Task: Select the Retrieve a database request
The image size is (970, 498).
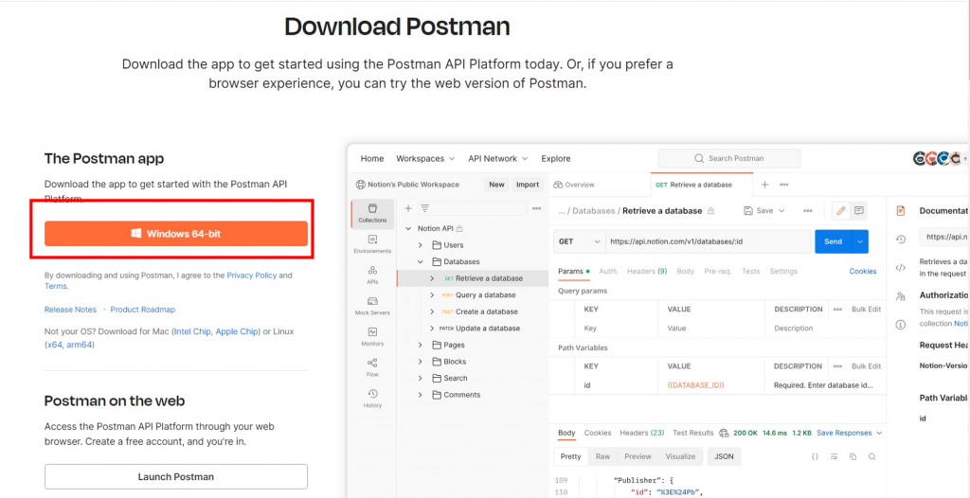Action: (x=473, y=278)
